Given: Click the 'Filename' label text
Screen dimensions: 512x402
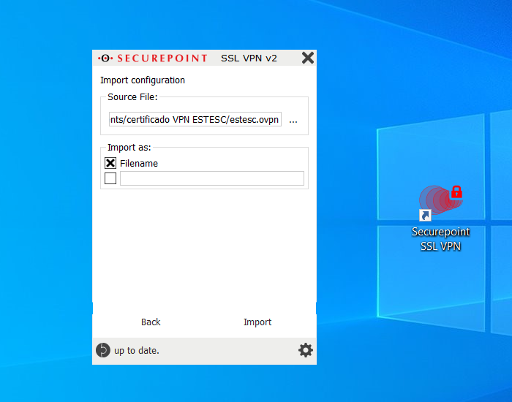Looking at the screenshot, I should (x=139, y=163).
